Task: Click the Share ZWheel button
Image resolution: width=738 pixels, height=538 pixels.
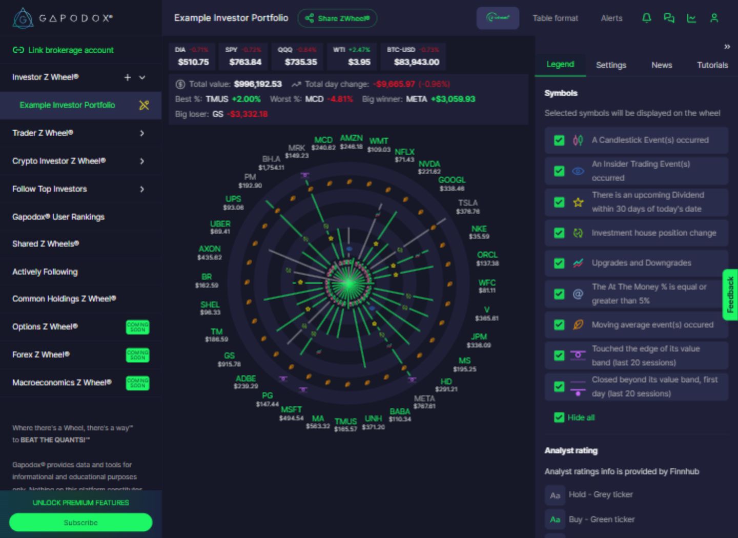Action: pyautogui.click(x=337, y=18)
